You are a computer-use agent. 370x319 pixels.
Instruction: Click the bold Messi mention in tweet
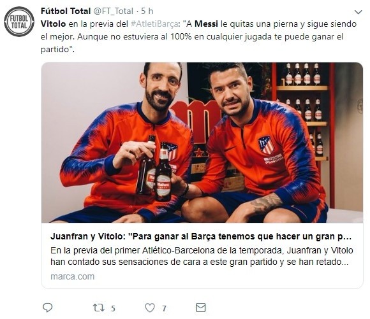pyautogui.click(x=206, y=24)
